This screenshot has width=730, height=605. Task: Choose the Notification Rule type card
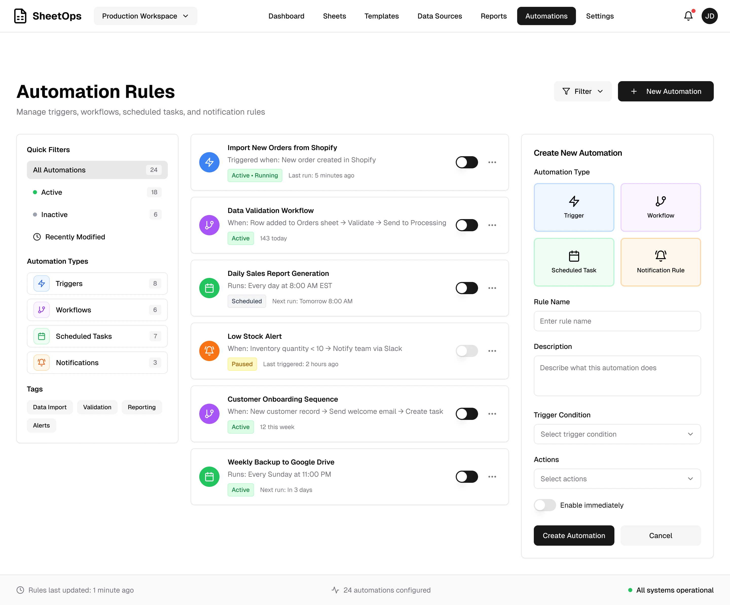point(660,262)
